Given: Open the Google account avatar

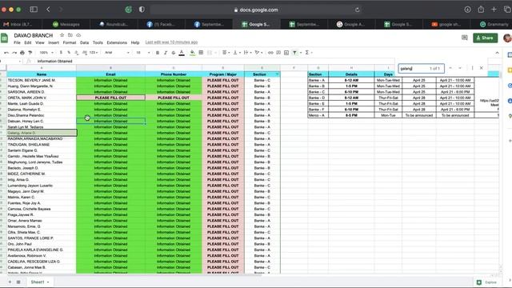Looking at the screenshot, I should [507, 38].
